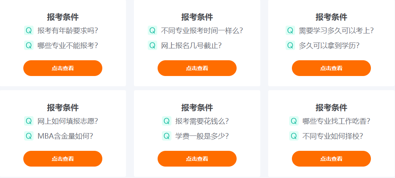Viewport: 395px width, 178px height.
Task: Click Q icon beside 网上报名几号截止?
Action: (152, 45)
